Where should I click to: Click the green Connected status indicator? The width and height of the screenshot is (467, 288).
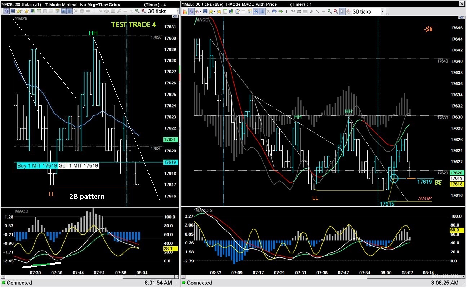click(x=4, y=283)
